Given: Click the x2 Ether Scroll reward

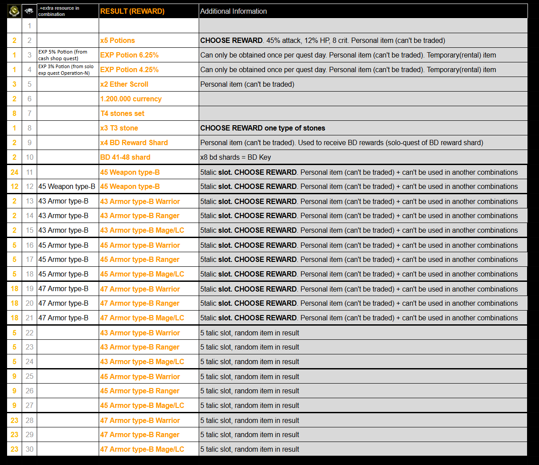Looking at the screenshot, I should coord(124,84).
